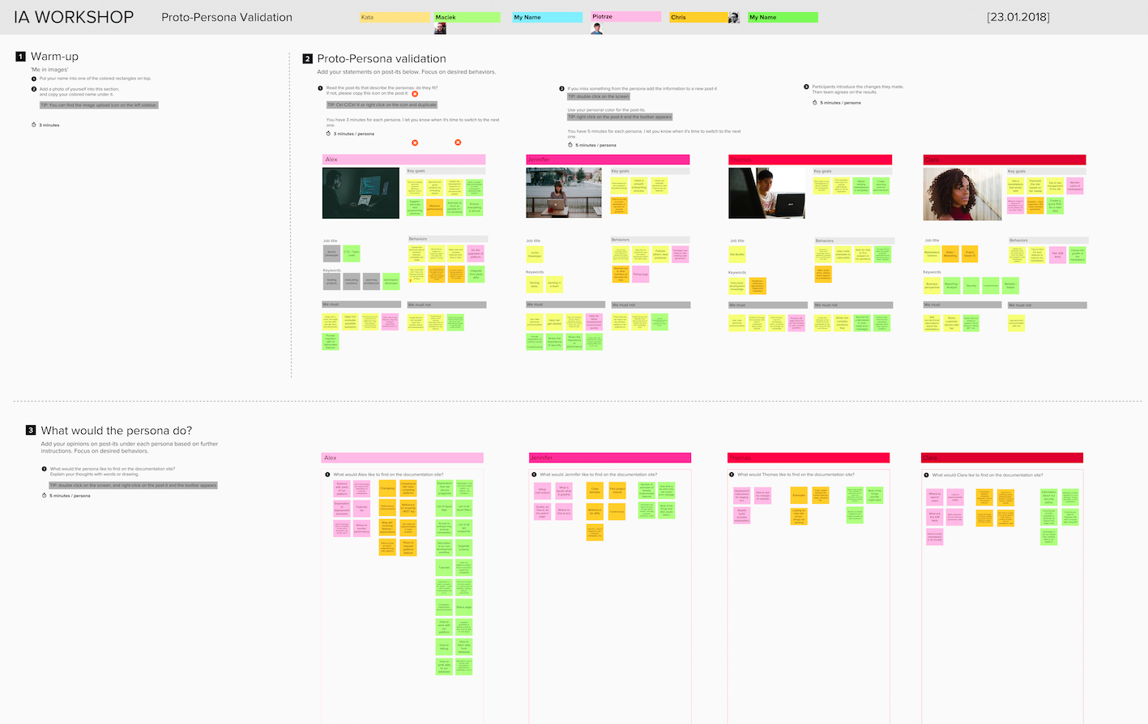The width and height of the screenshot is (1148, 724).
Task: Open Clara's portrait photo
Action: pyautogui.click(x=962, y=194)
